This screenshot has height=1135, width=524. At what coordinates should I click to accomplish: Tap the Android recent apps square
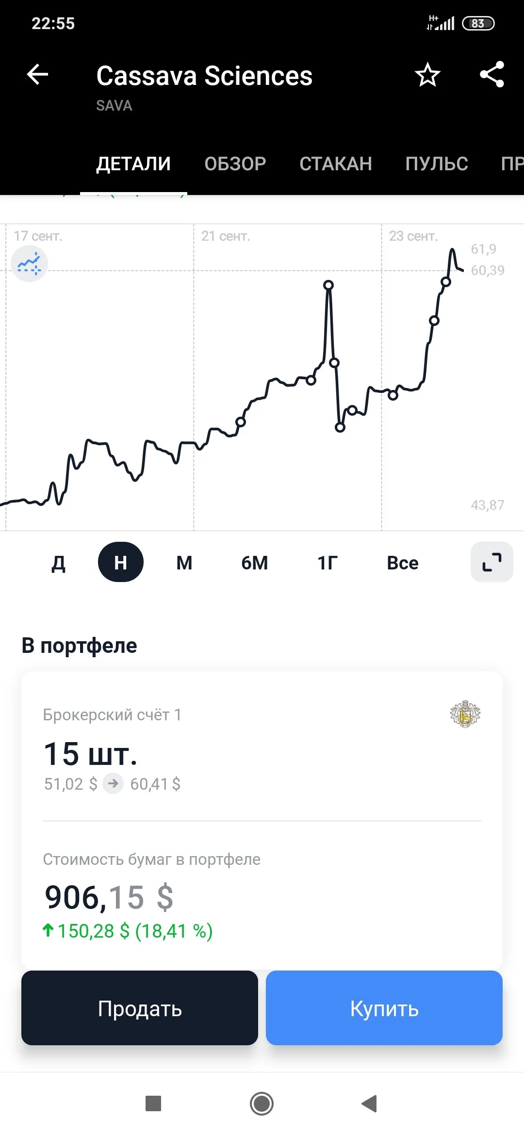[x=153, y=1103]
